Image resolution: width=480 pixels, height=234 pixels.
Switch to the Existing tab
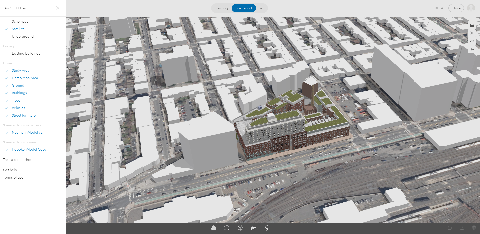click(222, 8)
